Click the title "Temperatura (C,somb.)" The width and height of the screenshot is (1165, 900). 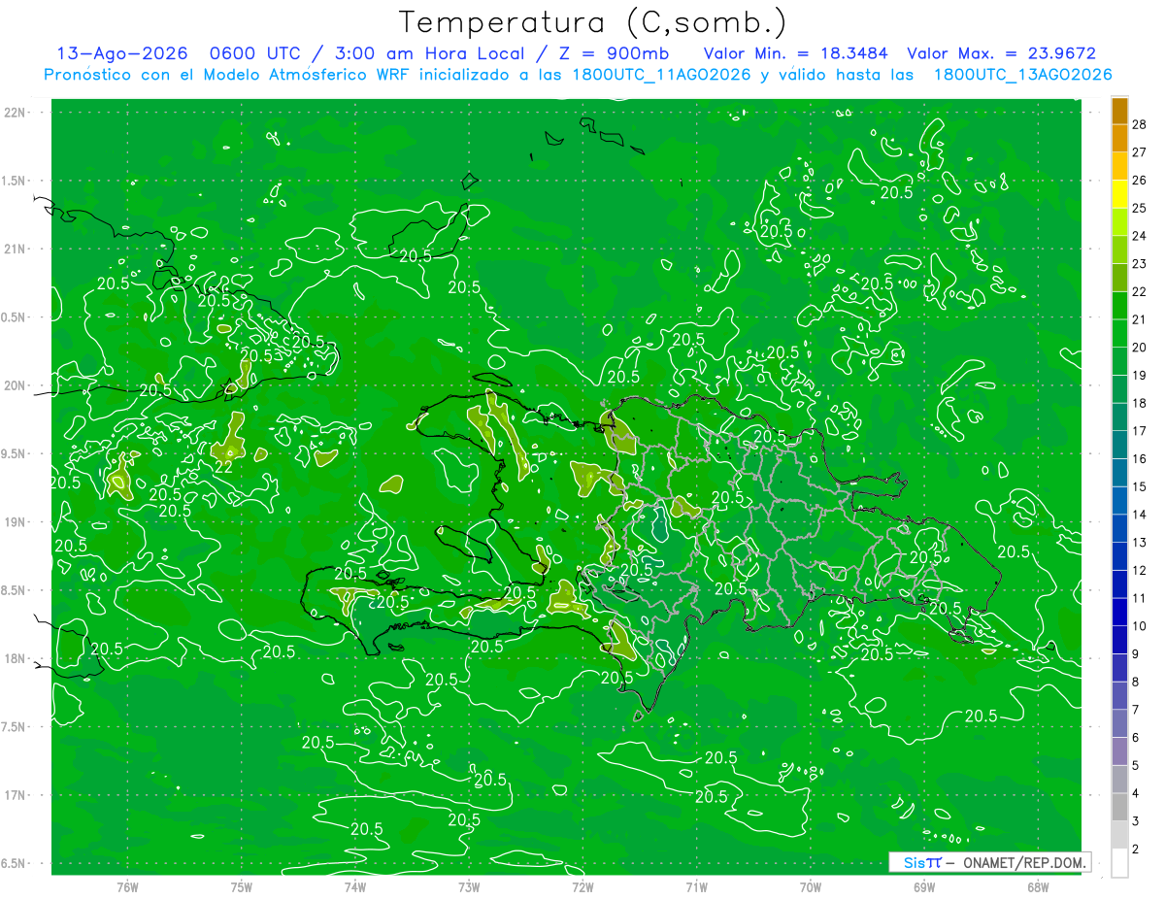(x=593, y=22)
